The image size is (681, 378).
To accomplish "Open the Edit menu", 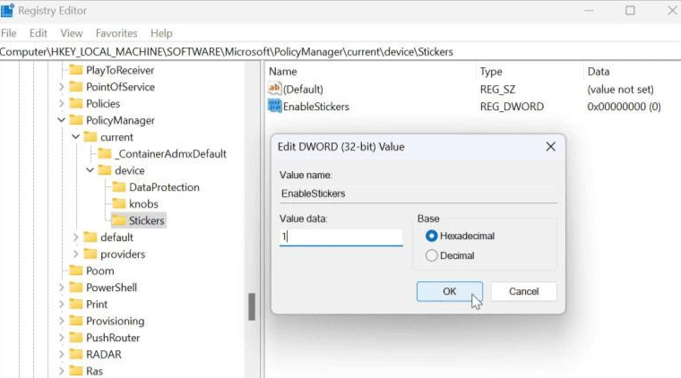I will tap(39, 33).
